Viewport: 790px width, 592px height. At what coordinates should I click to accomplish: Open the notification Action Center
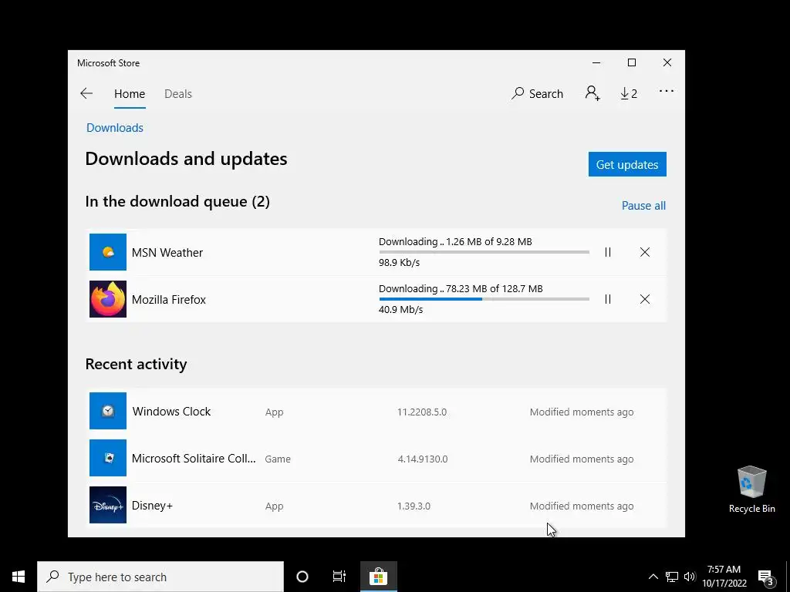coord(766,577)
